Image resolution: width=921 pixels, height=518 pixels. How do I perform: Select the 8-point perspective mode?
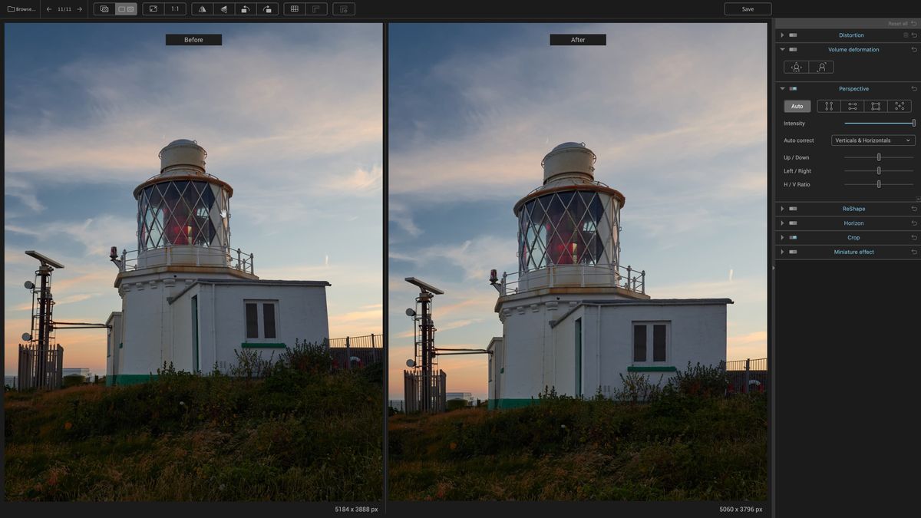click(x=899, y=106)
